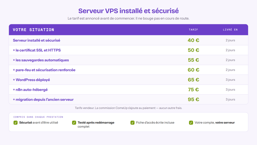Viewport: 257px width, 145px height.
Task: Click the 75 € price for n8n
Action: click(193, 90)
